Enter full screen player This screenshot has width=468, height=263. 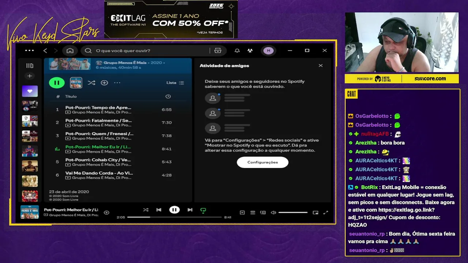pyautogui.click(x=326, y=213)
